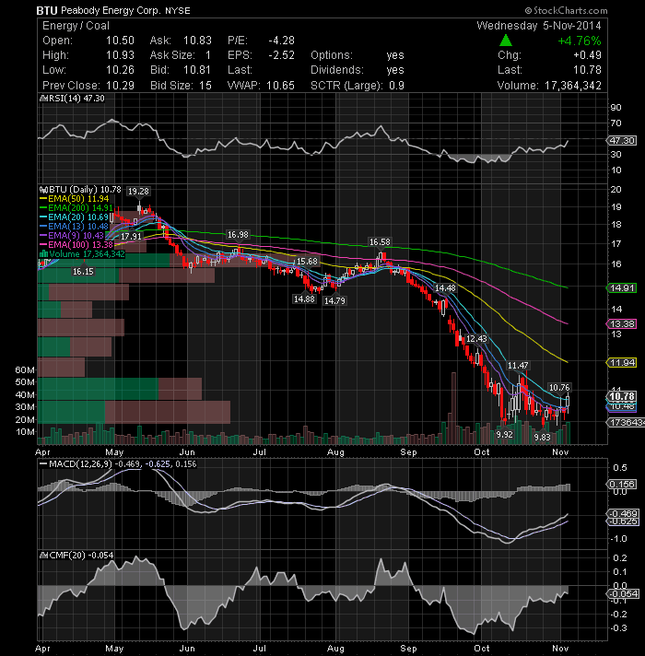The image size is (645, 656).
Task: Click the 16.15 price annotation
Action: (83, 272)
